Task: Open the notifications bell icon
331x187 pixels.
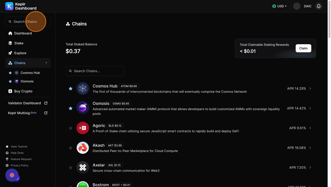Action: point(319,6)
